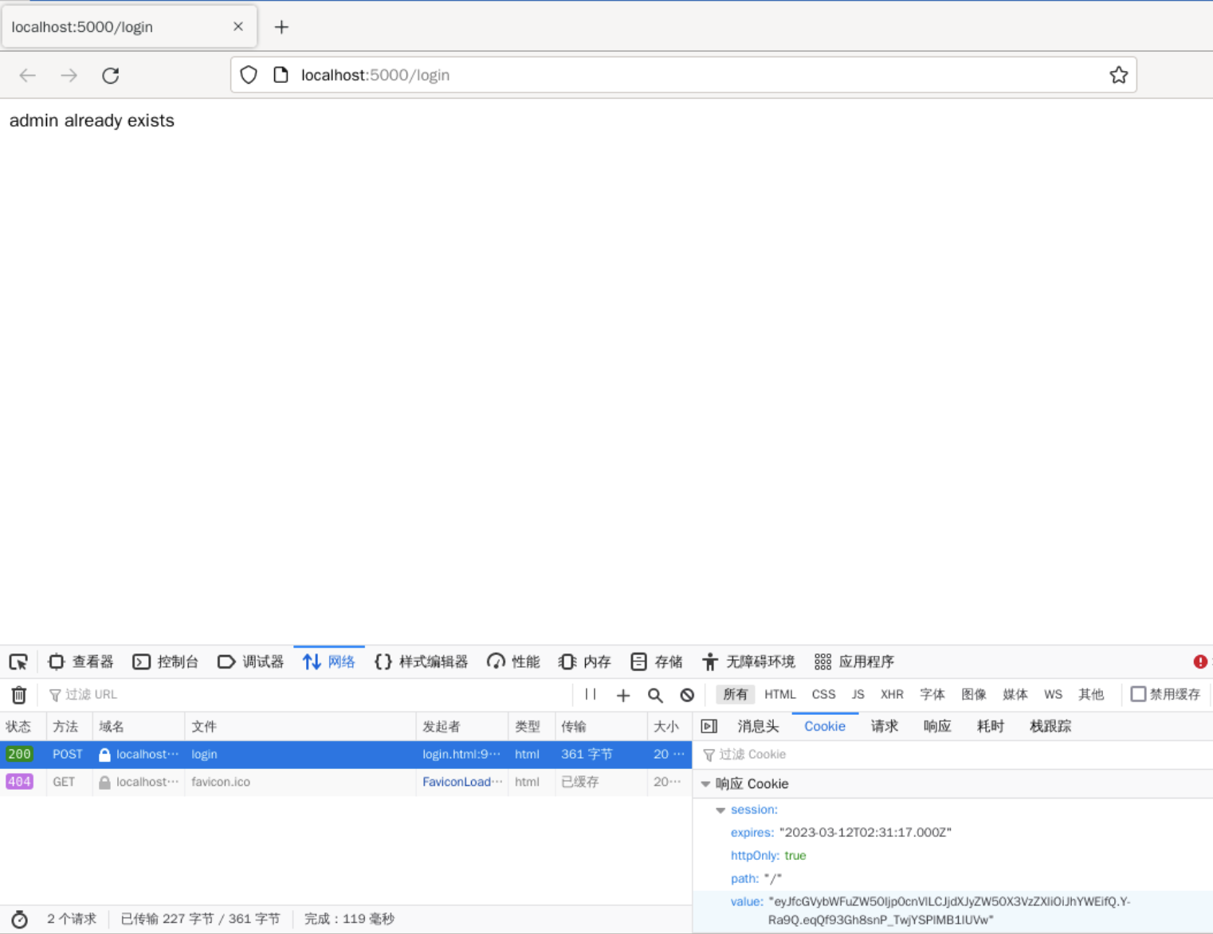
Task: Filter requests by 字体 fonts
Action: click(932, 694)
